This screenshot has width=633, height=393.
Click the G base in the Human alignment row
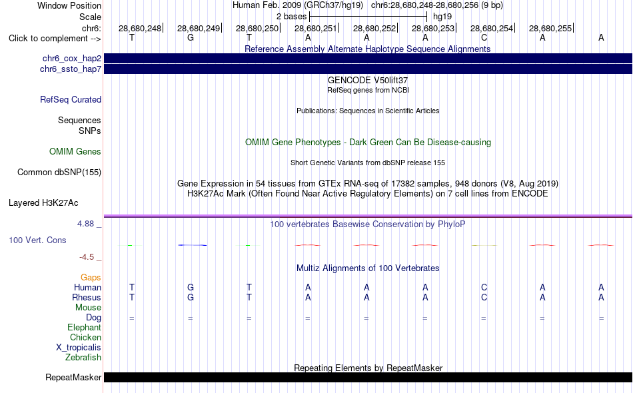[x=191, y=287]
